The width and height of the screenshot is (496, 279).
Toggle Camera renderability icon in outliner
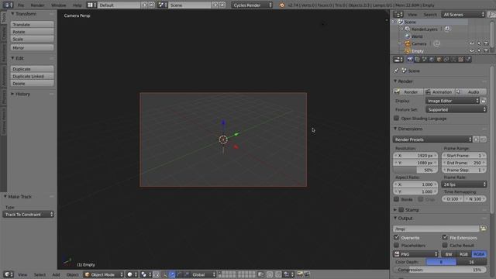(486, 43)
